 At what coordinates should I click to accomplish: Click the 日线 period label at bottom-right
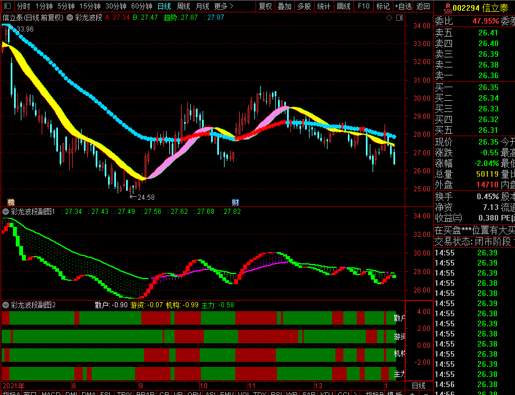tap(418, 385)
